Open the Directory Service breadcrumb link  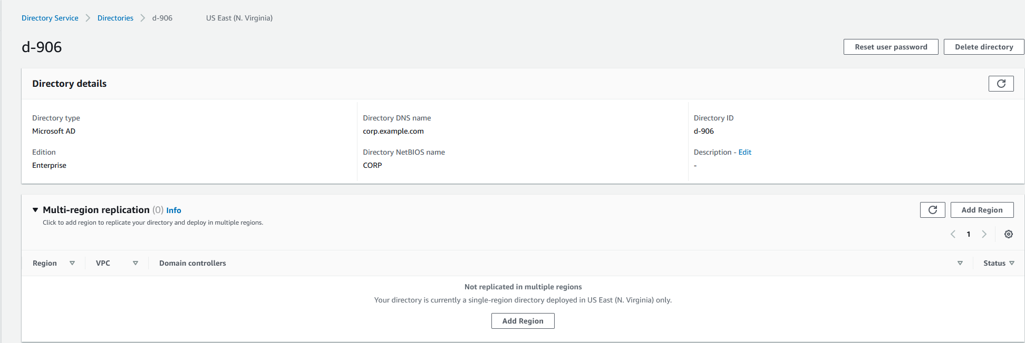tap(50, 17)
